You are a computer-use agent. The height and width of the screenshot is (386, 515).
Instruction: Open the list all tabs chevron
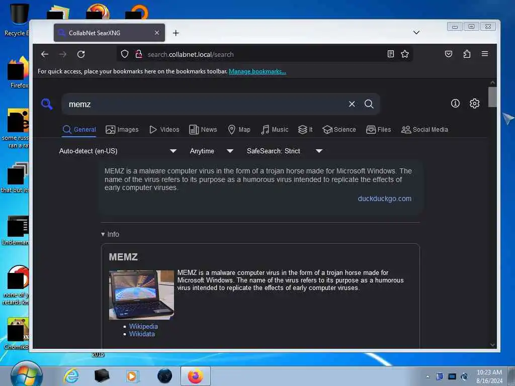[x=416, y=33]
